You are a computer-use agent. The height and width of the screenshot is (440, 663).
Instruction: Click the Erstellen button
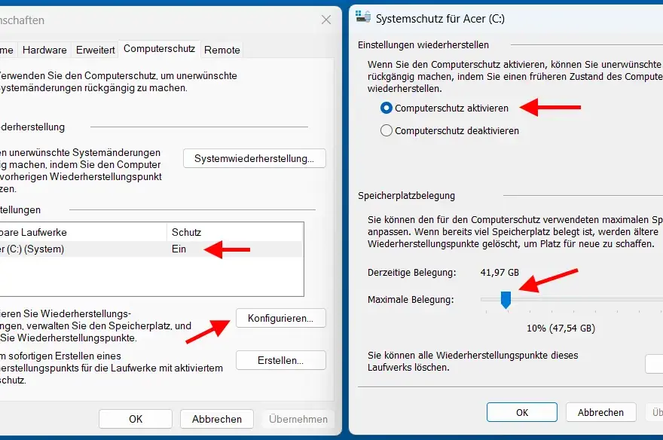280,360
